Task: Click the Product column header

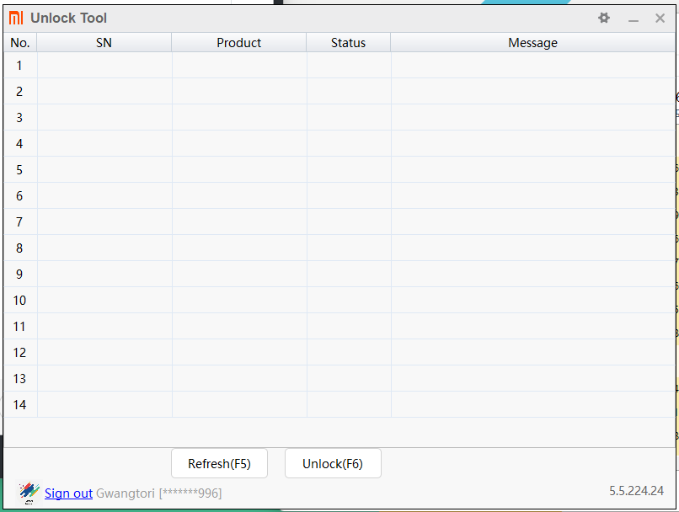Action: (239, 42)
